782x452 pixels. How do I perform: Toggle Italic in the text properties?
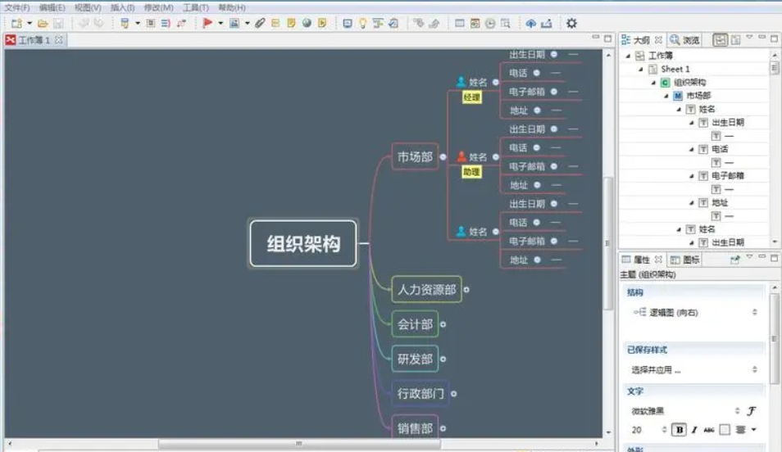(693, 430)
